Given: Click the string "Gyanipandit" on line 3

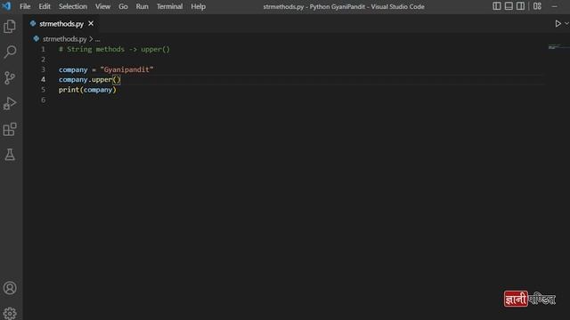Looking at the screenshot, I should [126, 69].
